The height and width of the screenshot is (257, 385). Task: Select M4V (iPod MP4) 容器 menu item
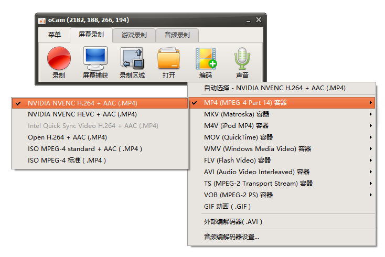pos(282,126)
